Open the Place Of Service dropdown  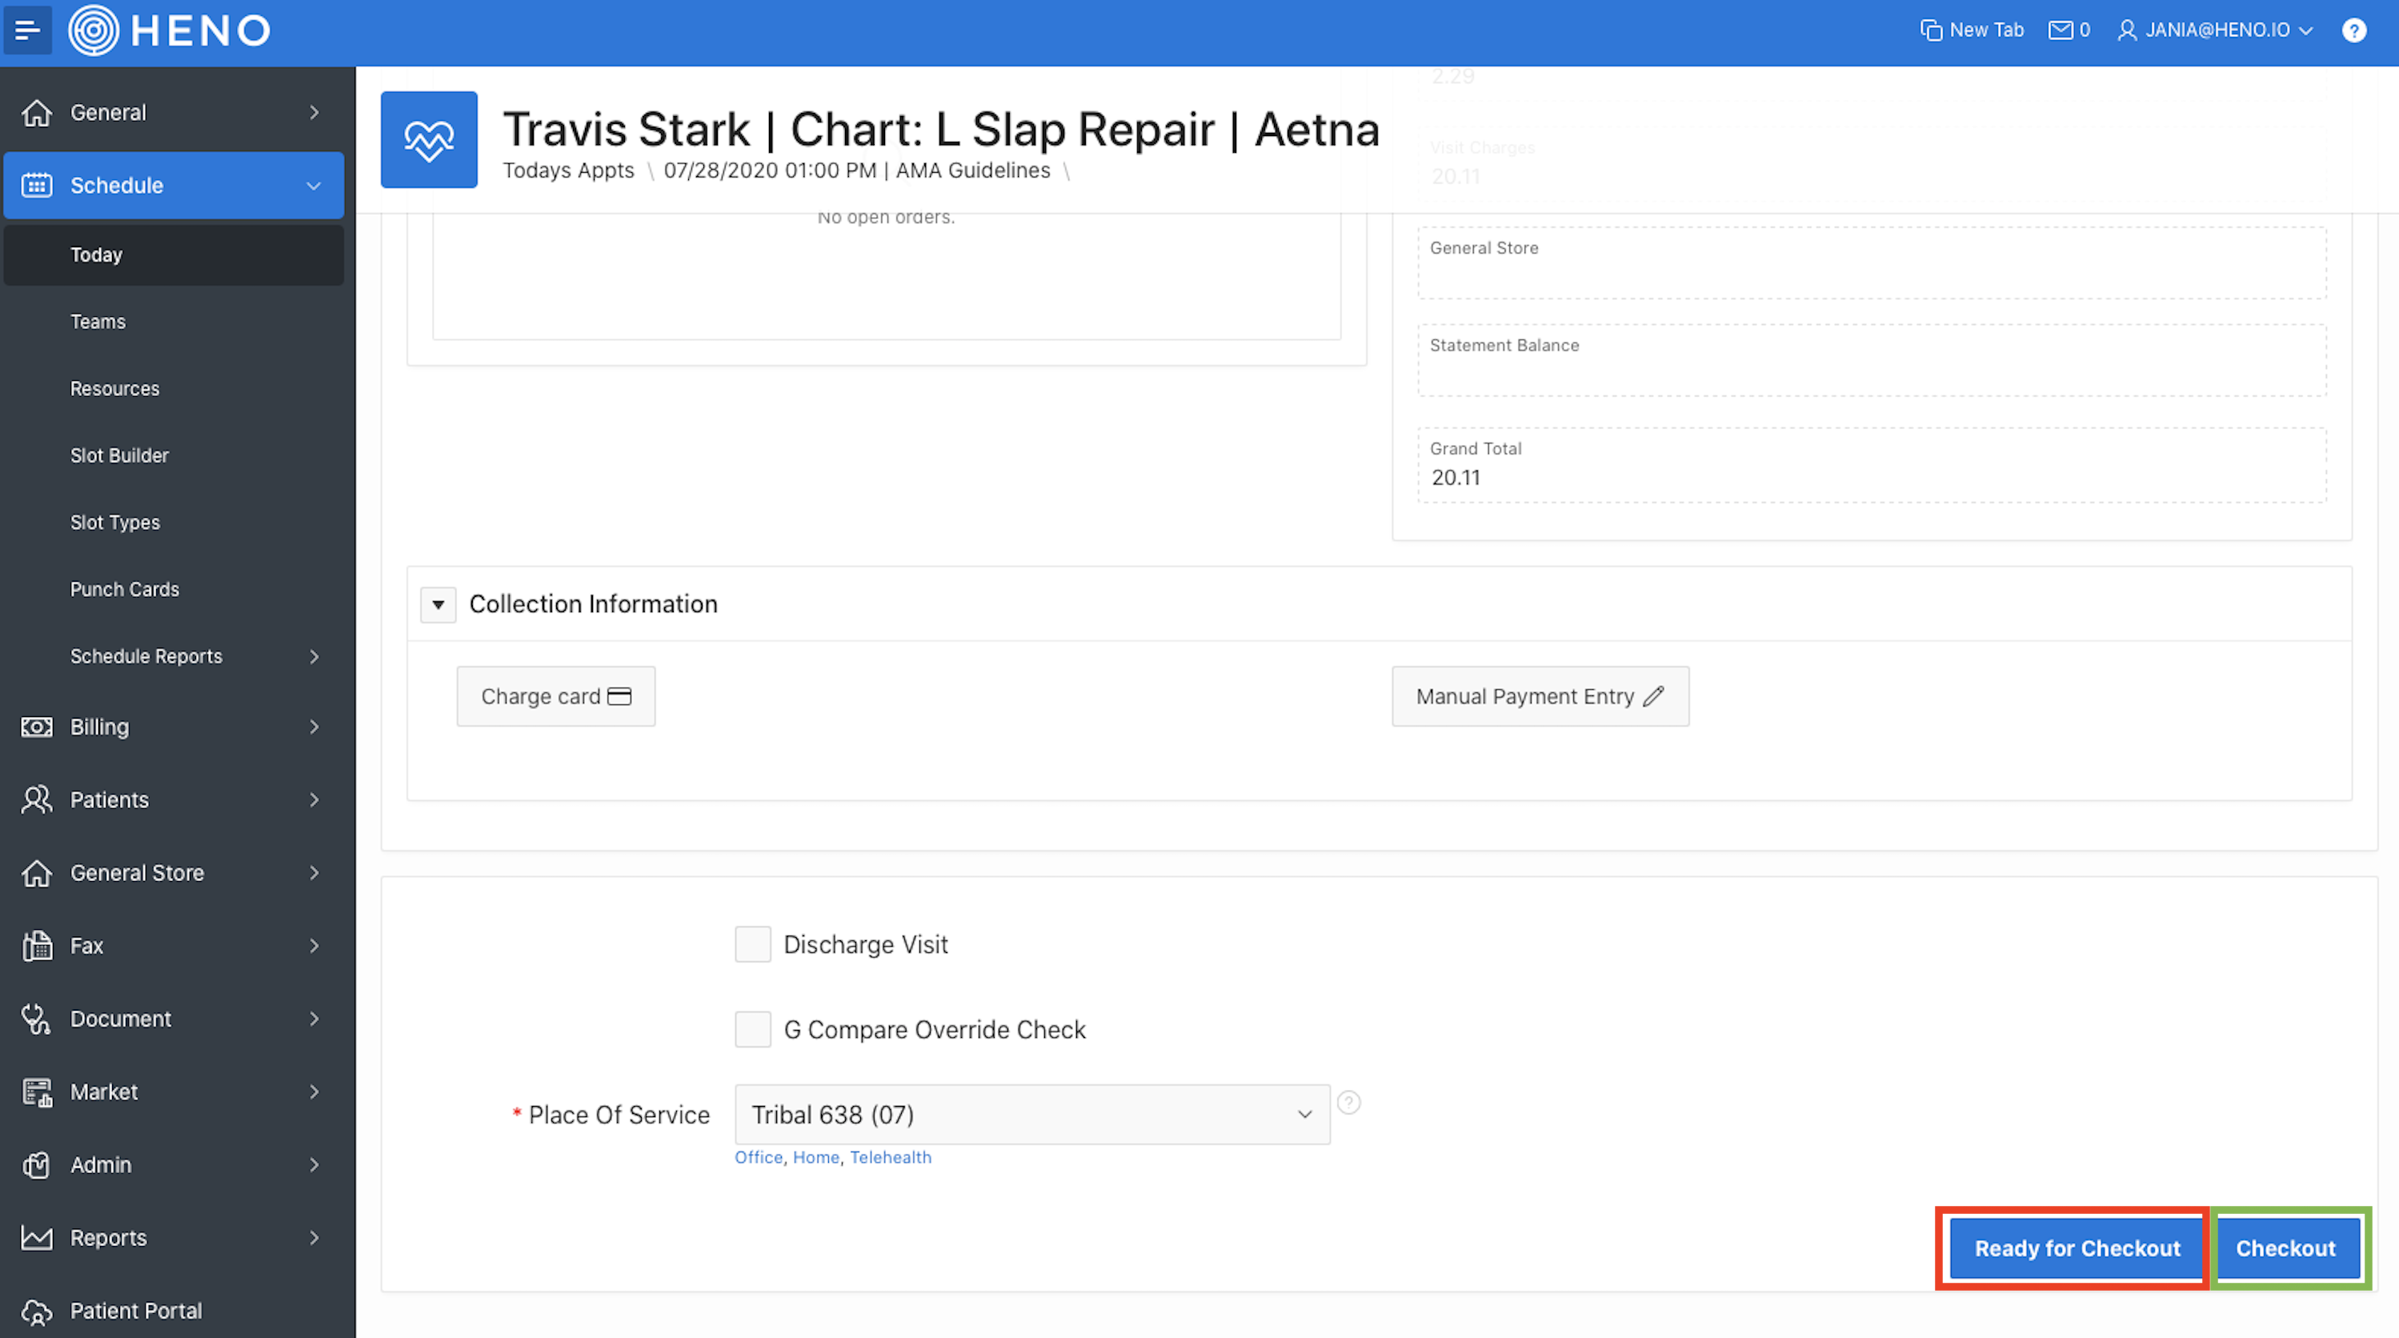pyautogui.click(x=1031, y=1115)
